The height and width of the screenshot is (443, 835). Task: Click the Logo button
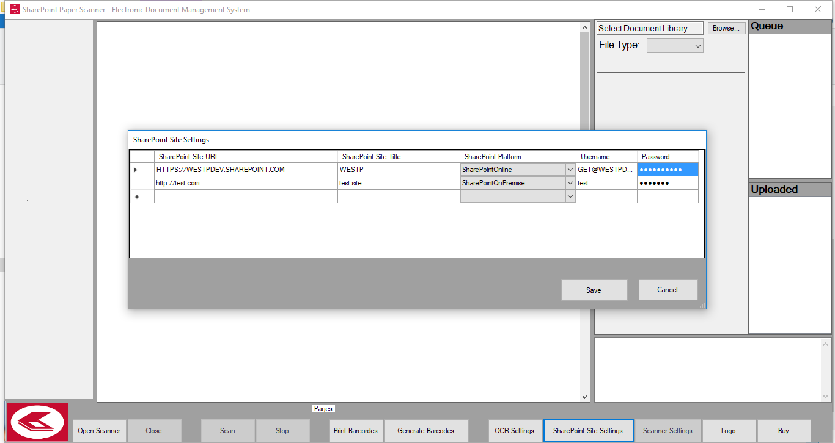pos(729,431)
